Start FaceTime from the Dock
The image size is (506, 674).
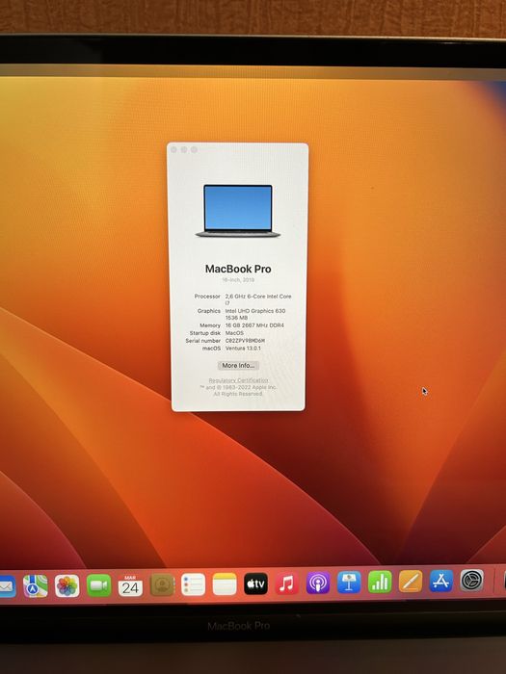click(98, 585)
